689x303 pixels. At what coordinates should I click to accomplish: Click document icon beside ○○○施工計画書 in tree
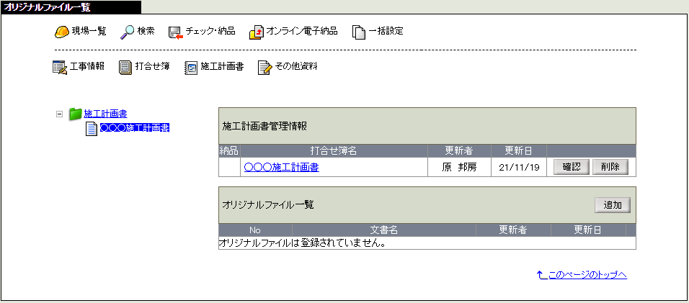point(92,129)
